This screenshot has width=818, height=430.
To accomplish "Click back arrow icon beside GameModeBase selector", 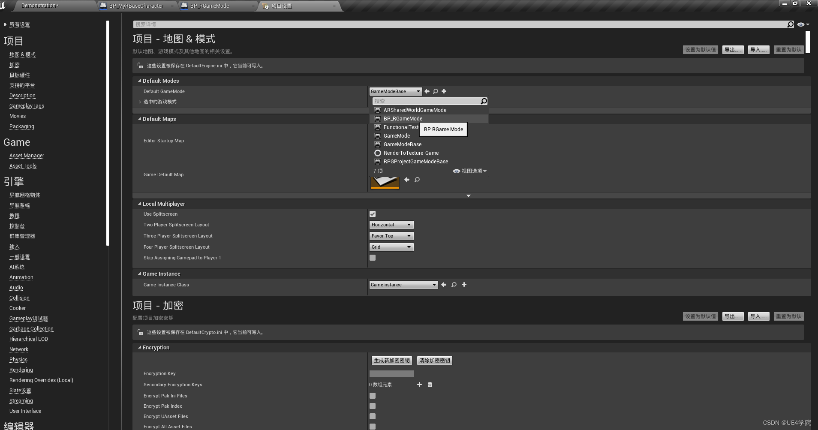I will (x=427, y=91).
